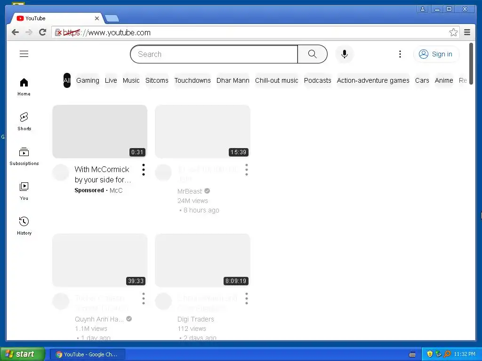Go to Home in the sidebar
Viewport: 482px width, 361px height.
coord(24,87)
